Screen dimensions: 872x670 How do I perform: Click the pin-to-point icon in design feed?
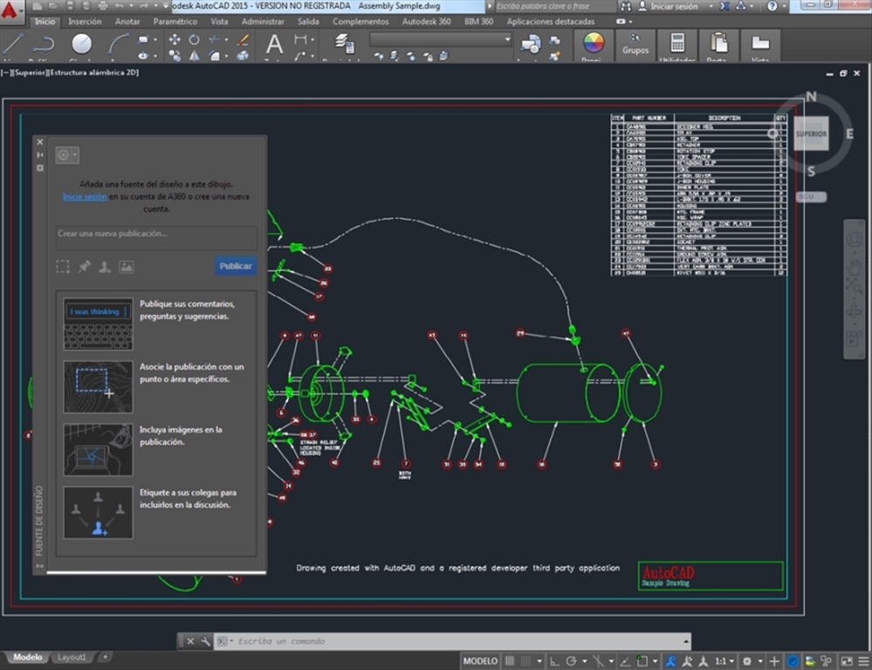(x=84, y=267)
